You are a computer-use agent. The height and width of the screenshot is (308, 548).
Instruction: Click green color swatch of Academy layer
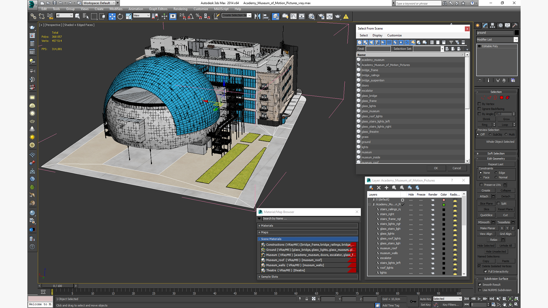444,205
